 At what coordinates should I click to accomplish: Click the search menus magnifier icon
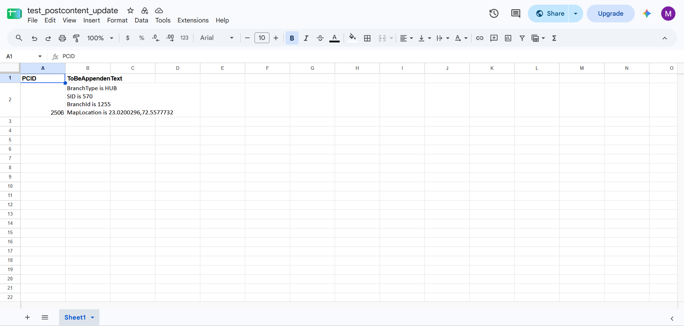pyautogui.click(x=19, y=38)
